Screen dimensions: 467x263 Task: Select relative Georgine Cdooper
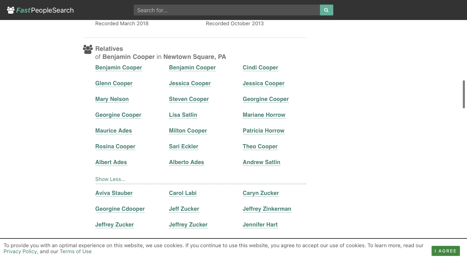pyautogui.click(x=120, y=209)
